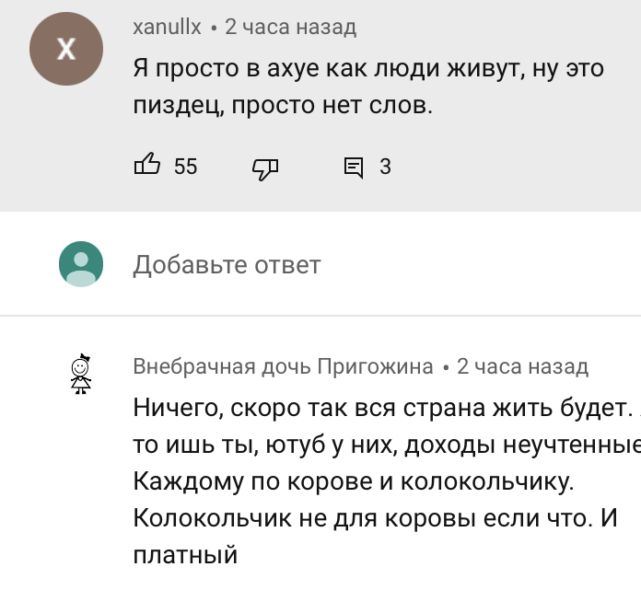Open replies icon under xanullx comment
Screen dimensions: 641x590
(354, 167)
